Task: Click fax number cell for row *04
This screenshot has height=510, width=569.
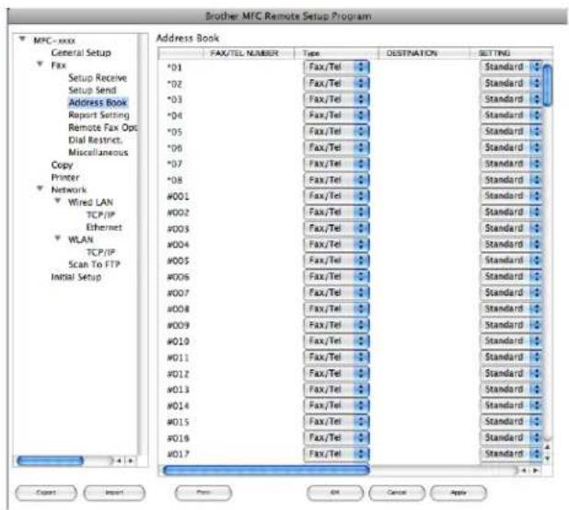Action: tap(249, 116)
